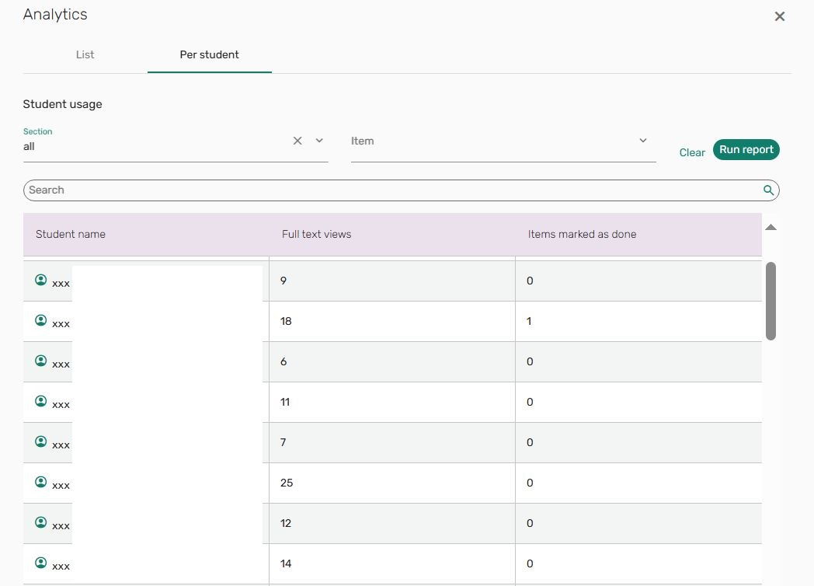This screenshot has height=586, width=814.
Task: Click user icon in row with 25 views
Action: [x=41, y=482]
